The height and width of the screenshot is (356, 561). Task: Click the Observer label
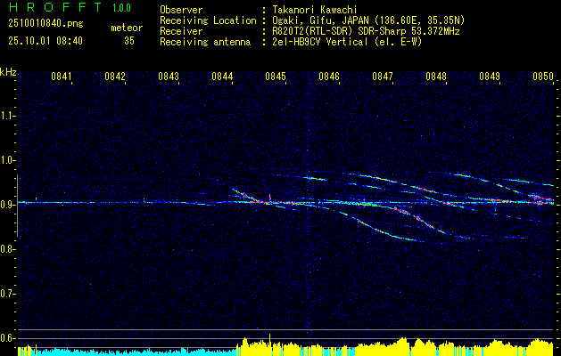click(181, 10)
